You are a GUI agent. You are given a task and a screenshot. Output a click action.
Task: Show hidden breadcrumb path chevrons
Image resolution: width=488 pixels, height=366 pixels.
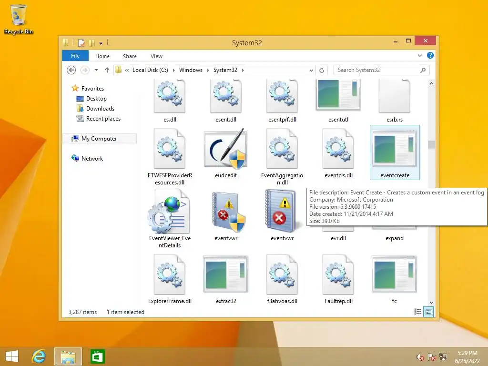click(x=127, y=71)
